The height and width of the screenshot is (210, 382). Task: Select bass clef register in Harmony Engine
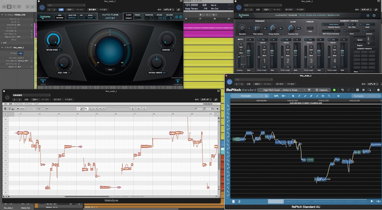368,43
